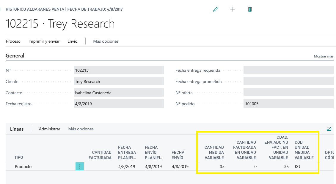
Task: Click the Cantidad medida variable value 35
Action: tap(222, 167)
